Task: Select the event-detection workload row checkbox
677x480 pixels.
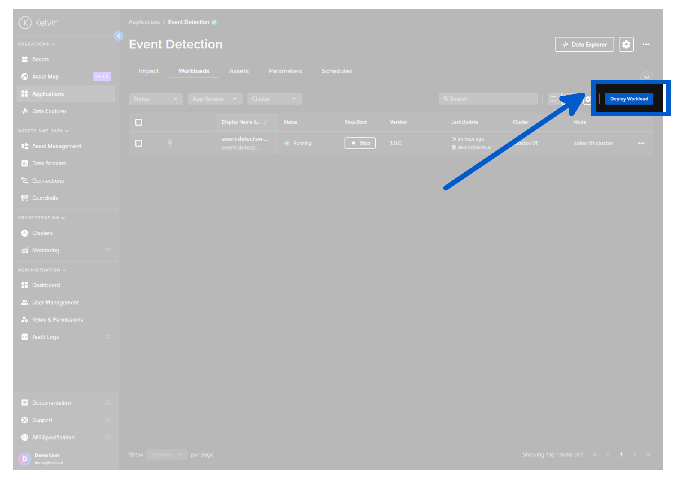Action: click(139, 143)
